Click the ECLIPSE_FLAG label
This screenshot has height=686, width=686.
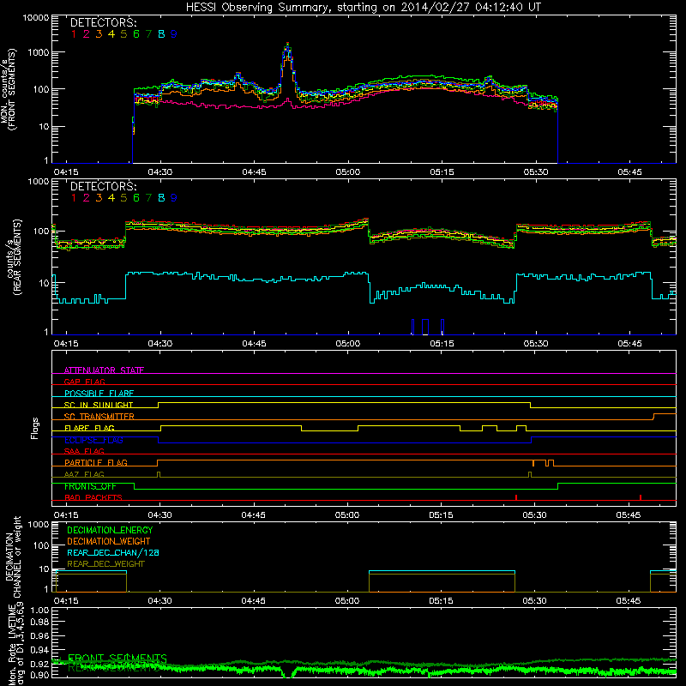(x=93, y=440)
